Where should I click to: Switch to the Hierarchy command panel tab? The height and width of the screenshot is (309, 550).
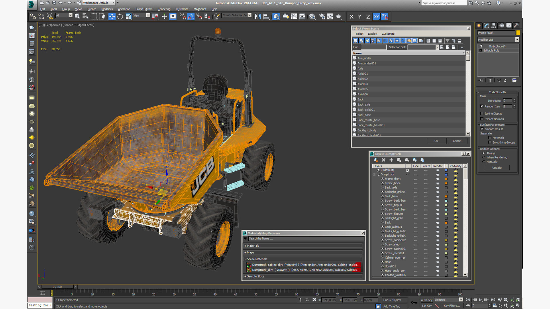point(494,25)
